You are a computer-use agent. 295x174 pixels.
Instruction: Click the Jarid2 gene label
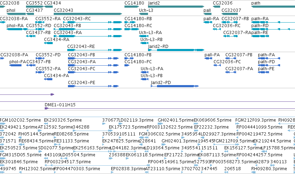pyautogui.click(x=154, y=3)
